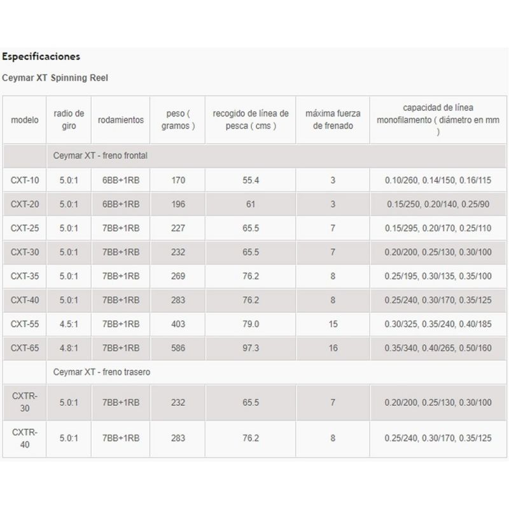Click the 403 weight cell for CXT-55
This screenshot has width=509, height=509.
(x=178, y=324)
